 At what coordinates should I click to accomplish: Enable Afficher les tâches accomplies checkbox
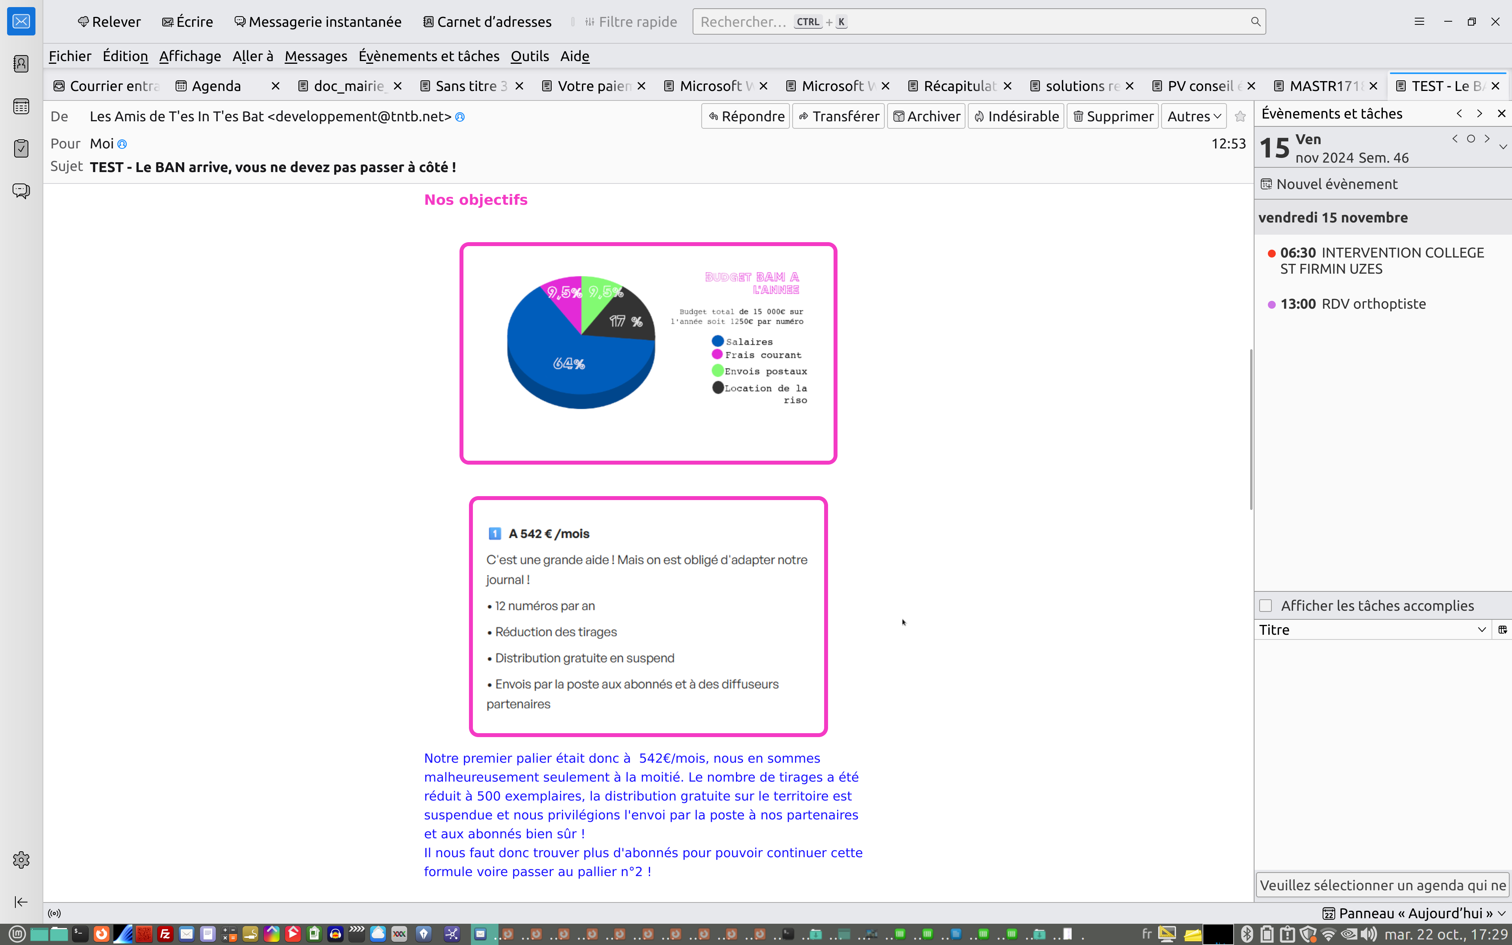pos(1266,606)
